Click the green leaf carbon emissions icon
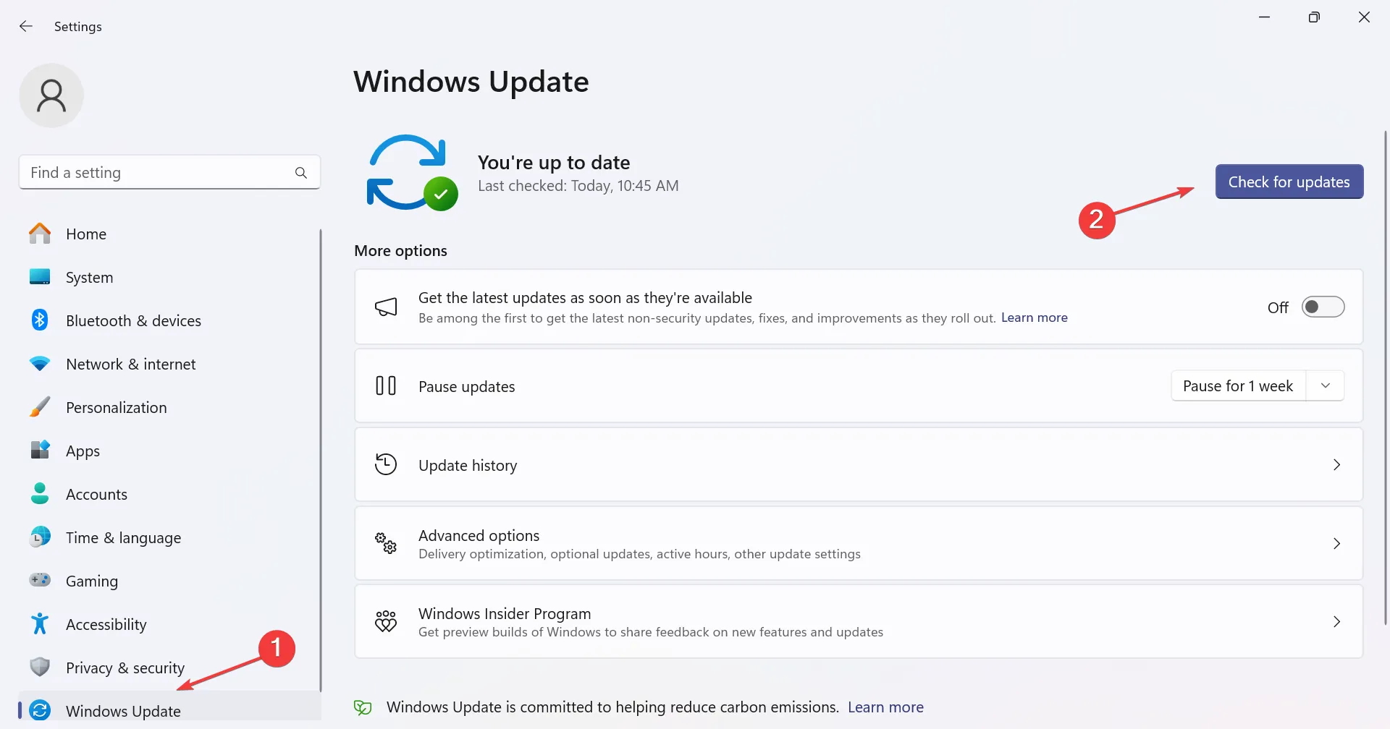 click(363, 707)
